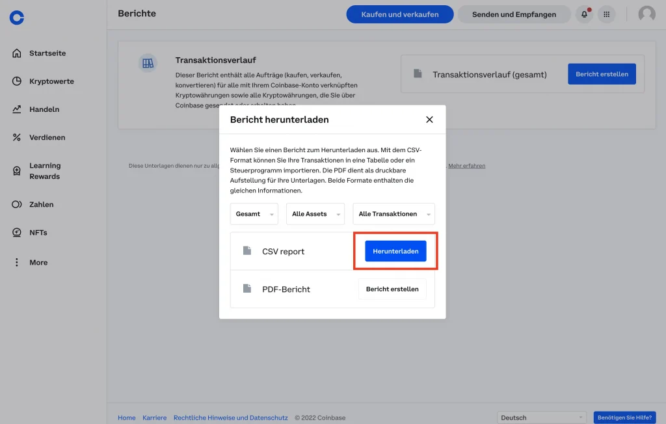Expand the Gesamt time period dropdown
Viewport: 666px width, 424px height.
click(x=254, y=214)
